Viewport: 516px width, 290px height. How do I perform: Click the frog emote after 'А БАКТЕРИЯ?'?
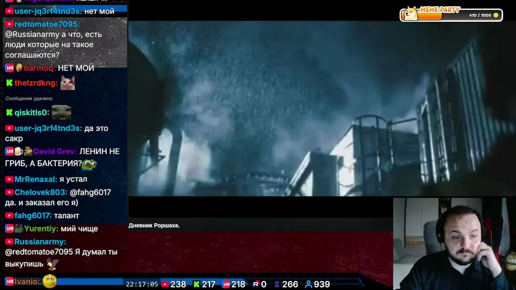pos(89,164)
